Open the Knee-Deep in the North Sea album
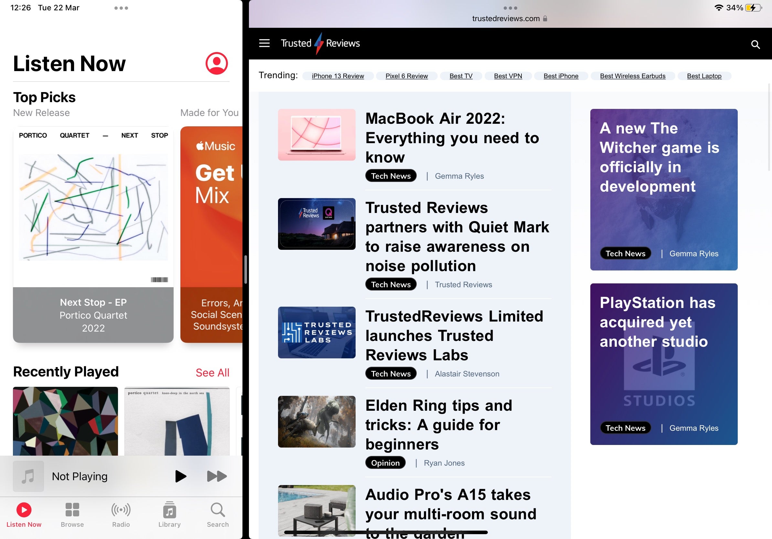 click(x=177, y=421)
